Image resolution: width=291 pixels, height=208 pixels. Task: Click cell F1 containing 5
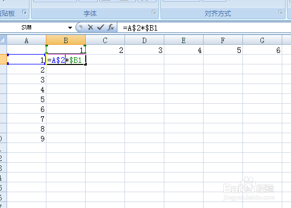coord(223,50)
